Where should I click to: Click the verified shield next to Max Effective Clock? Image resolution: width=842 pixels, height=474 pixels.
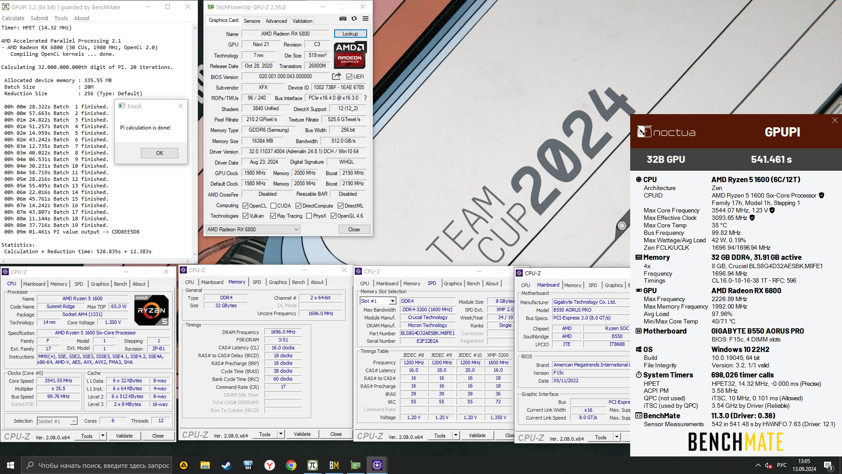752,218
